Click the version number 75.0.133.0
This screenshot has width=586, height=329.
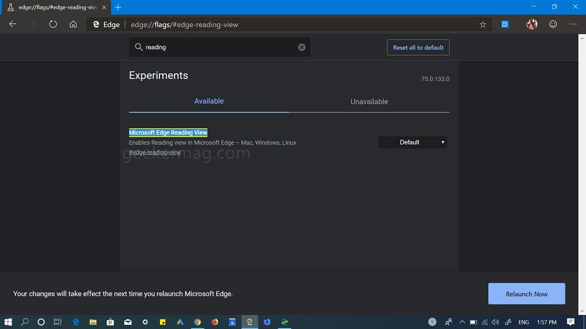pos(435,79)
